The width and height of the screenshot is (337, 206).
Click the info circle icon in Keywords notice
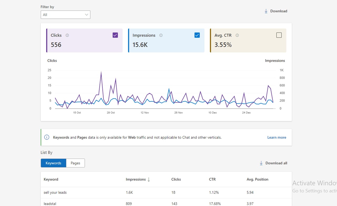(47, 137)
